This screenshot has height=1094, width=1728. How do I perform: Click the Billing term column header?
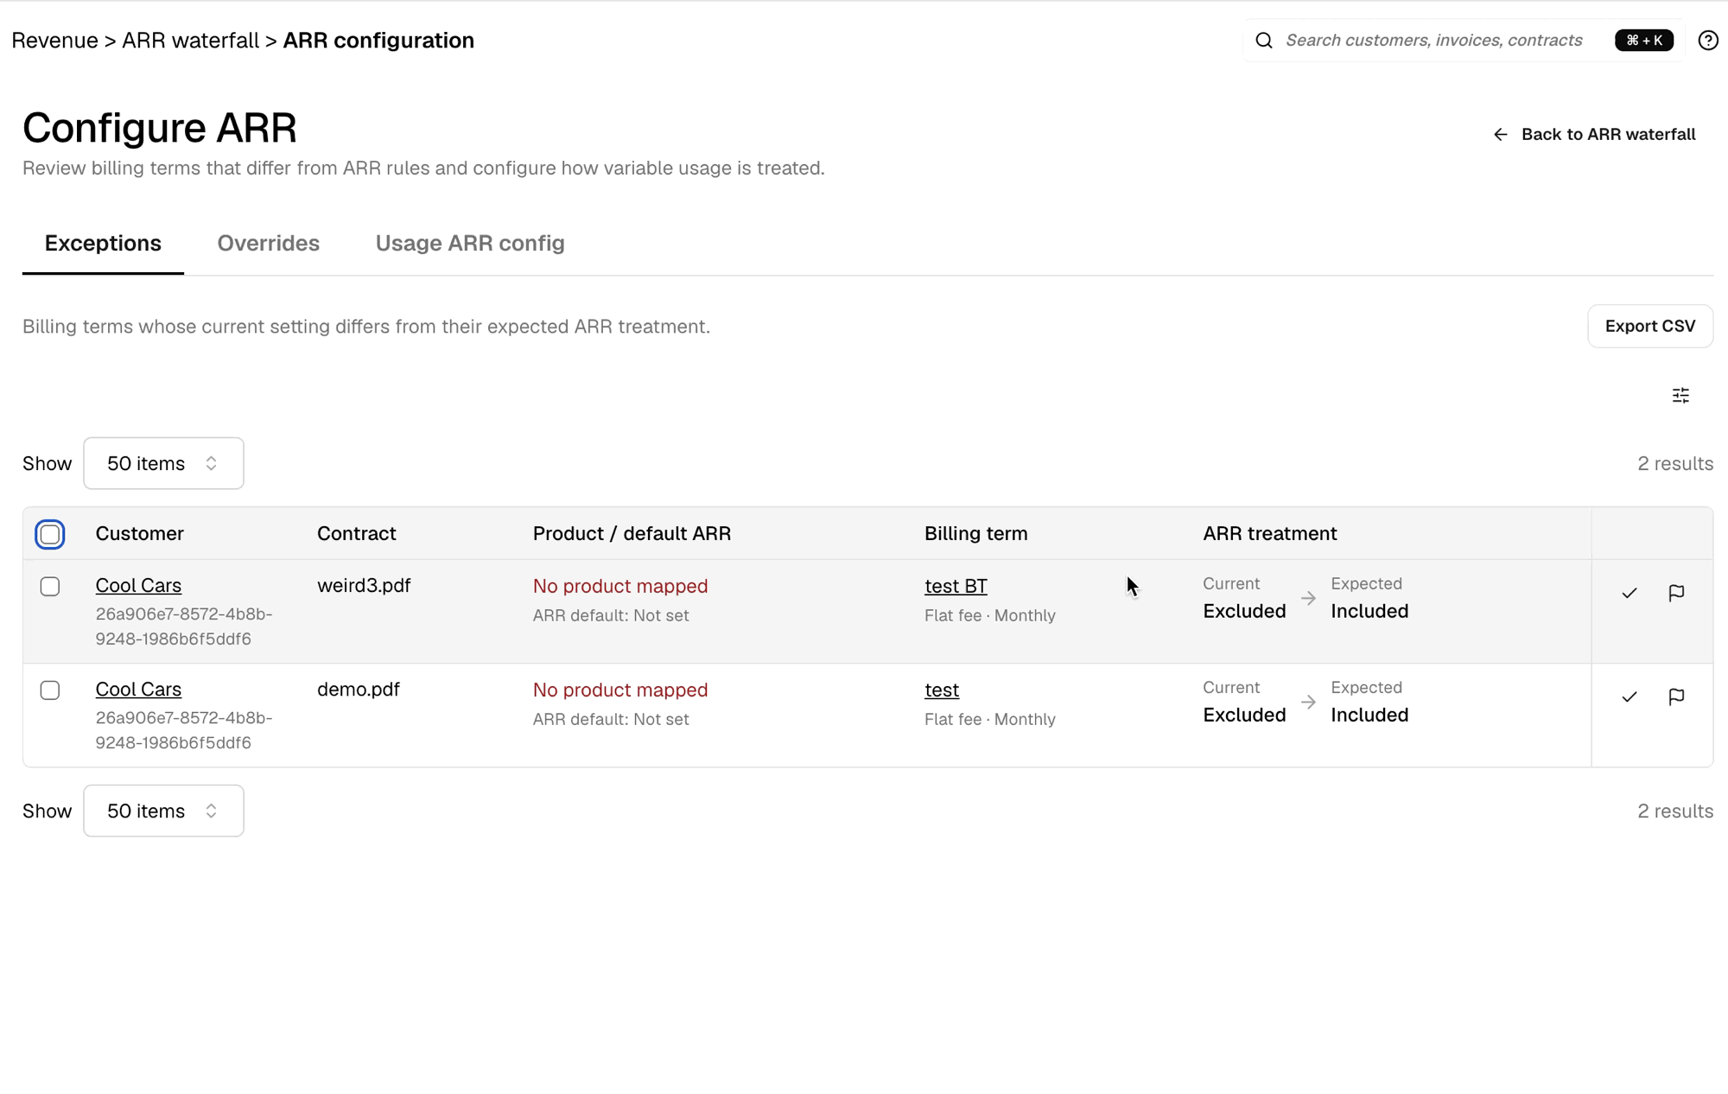pos(976,533)
